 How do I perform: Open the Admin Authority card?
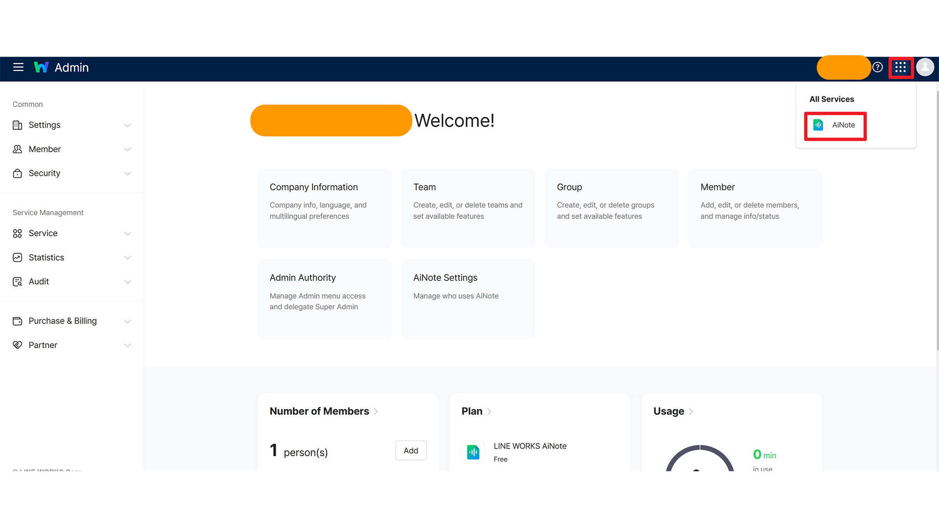click(x=325, y=299)
